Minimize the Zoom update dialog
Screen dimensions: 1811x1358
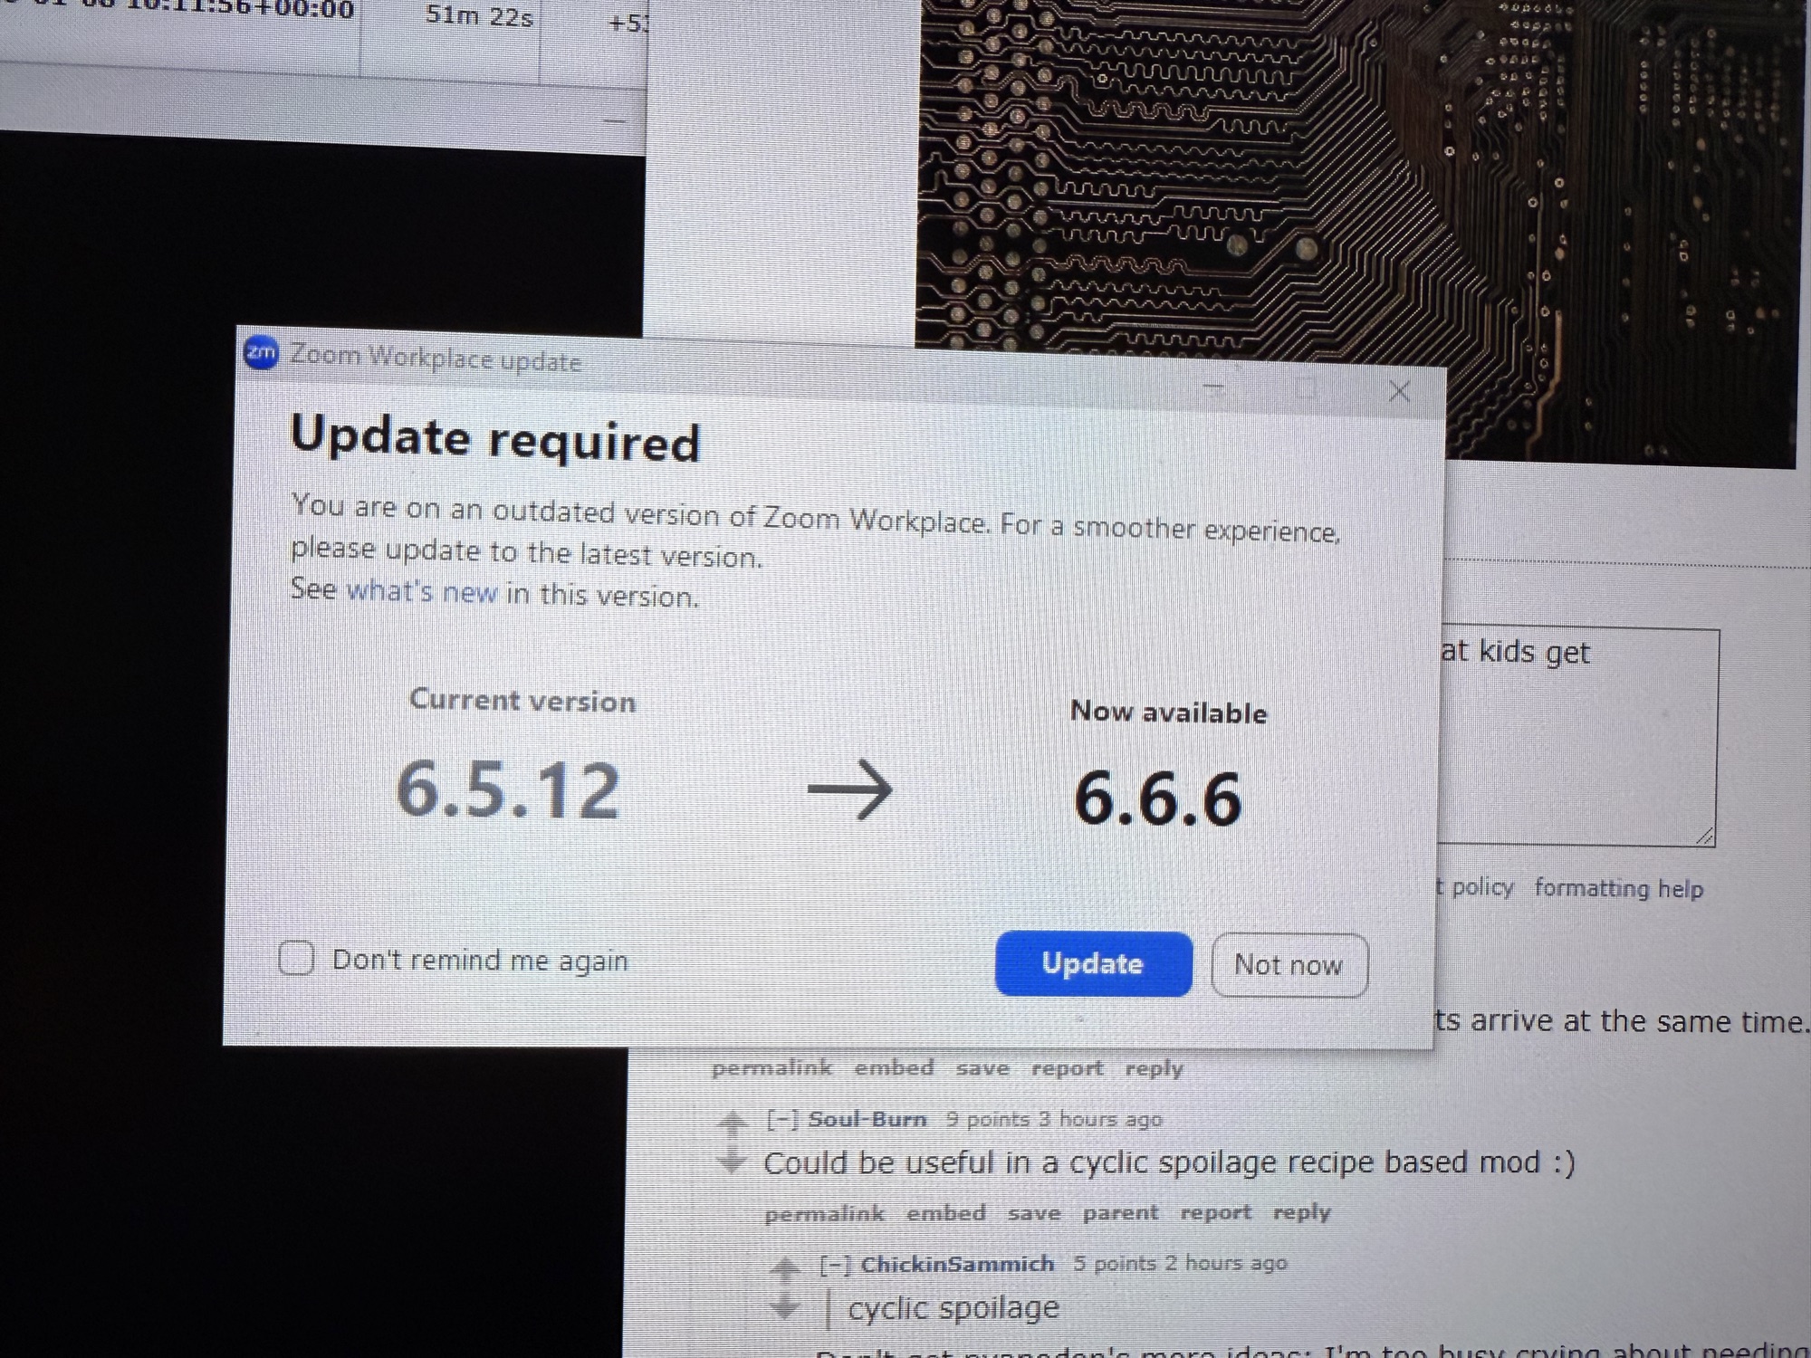click(x=1213, y=388)
